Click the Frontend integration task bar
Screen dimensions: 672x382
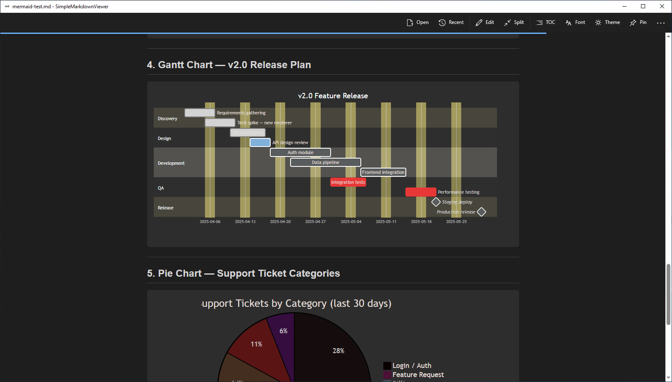[383, 172]
